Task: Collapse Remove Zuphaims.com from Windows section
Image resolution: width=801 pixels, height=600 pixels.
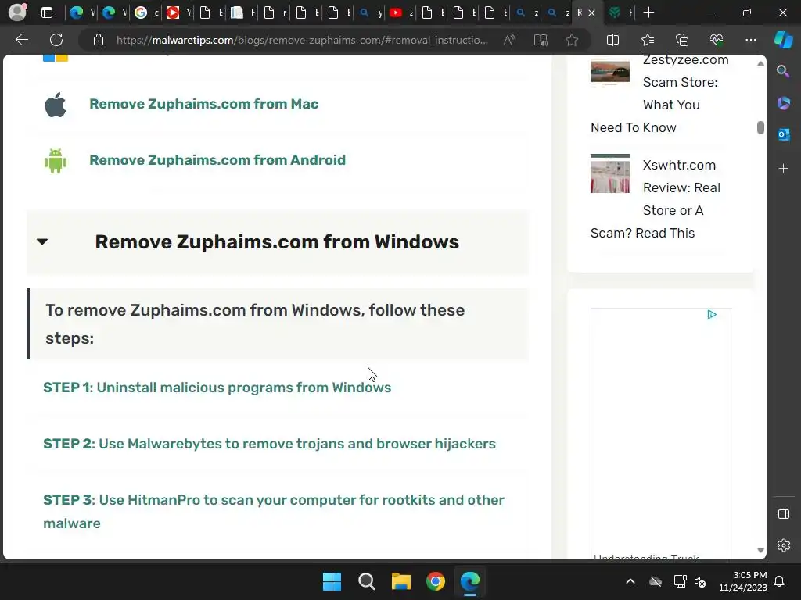Action: click(277, 242)
